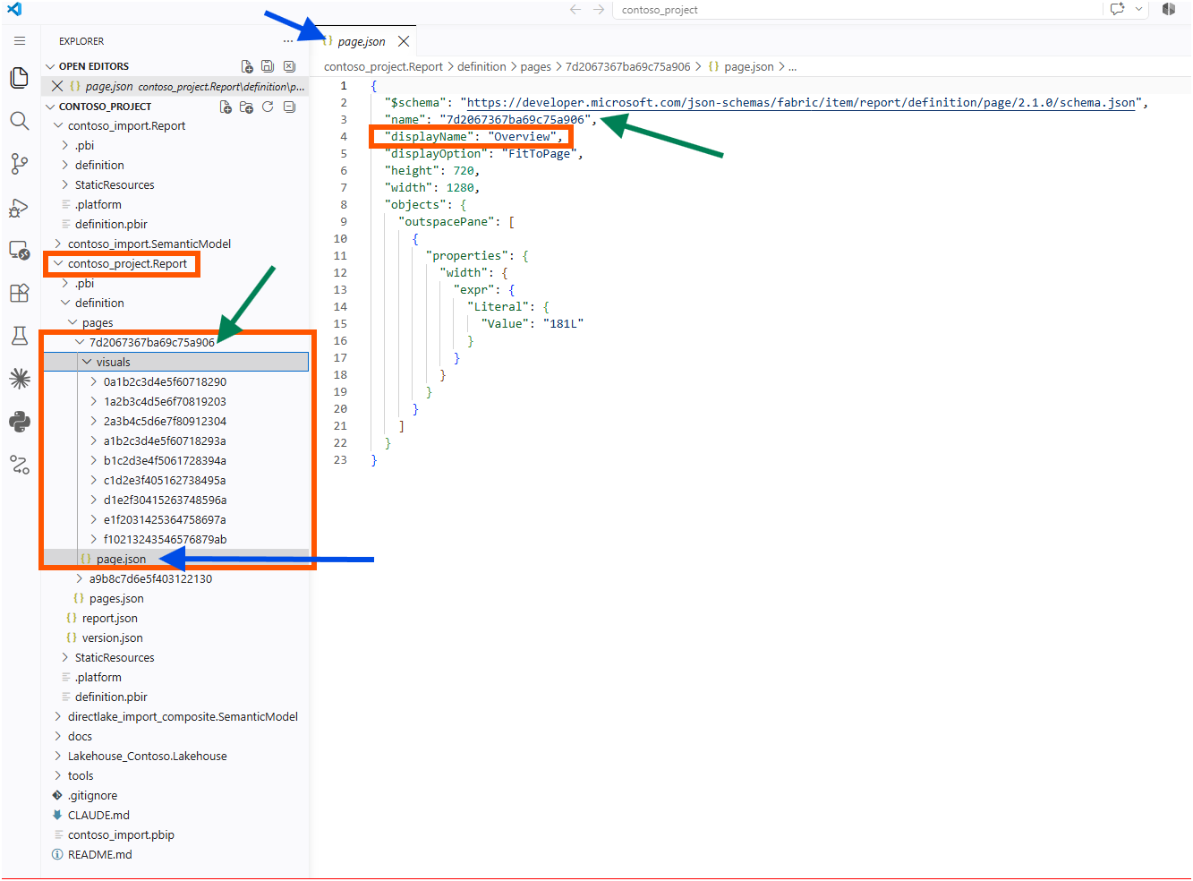Viewport: 1193px width, 881px height.
Task: Toggle the layout icon at top right
Action: point(1169,9)
